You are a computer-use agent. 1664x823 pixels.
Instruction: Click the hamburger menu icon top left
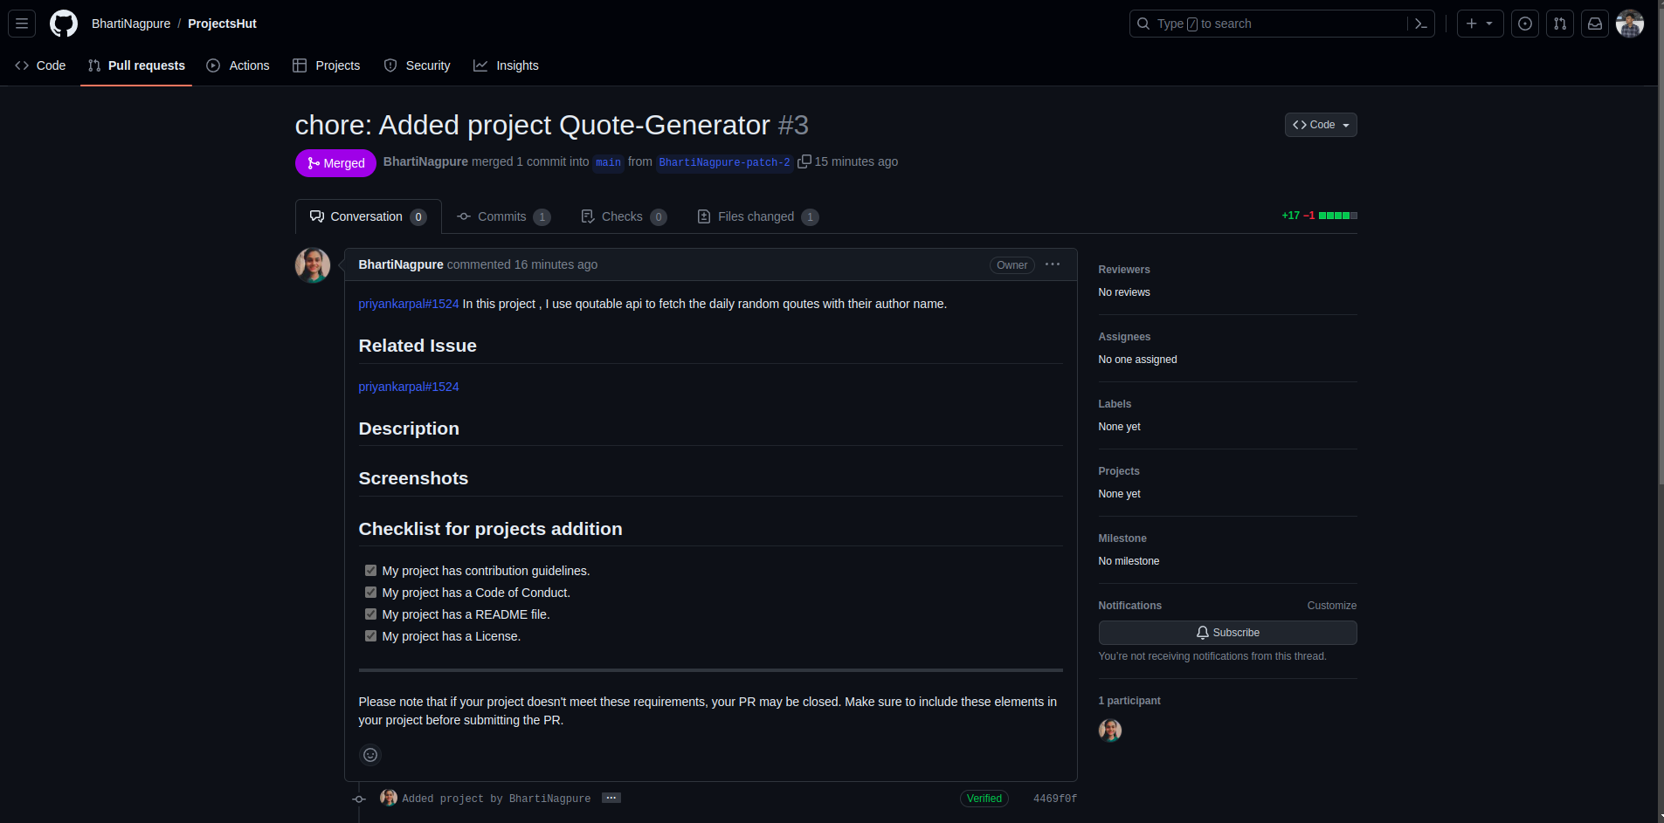[x=21, y=24]
